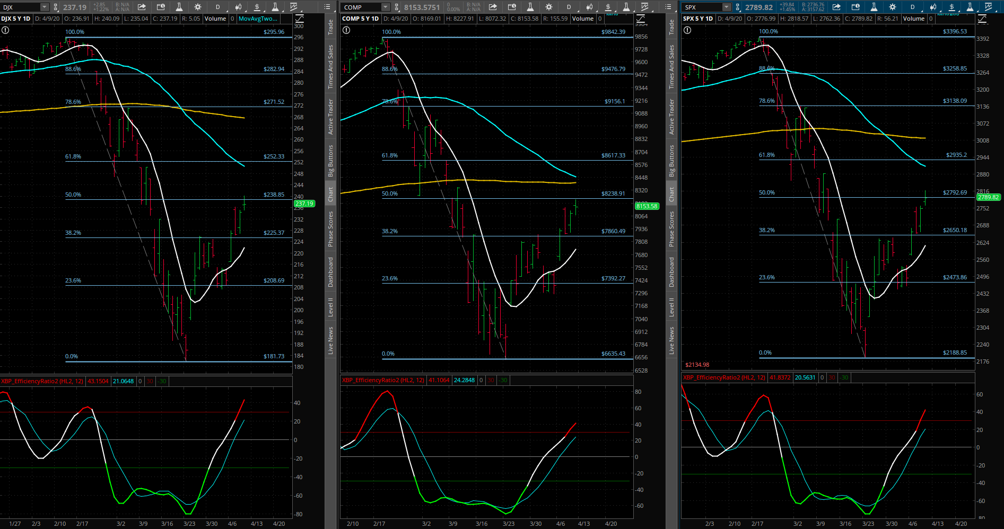Click the Volume label in the COMP chart header

[583, 19]
